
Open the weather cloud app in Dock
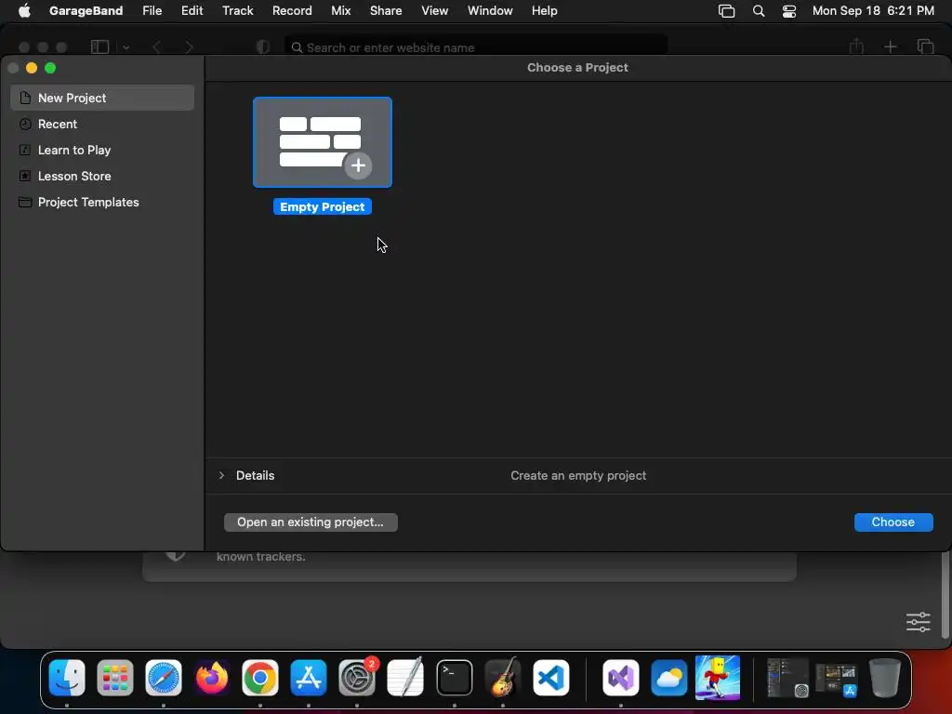[669, 678]
